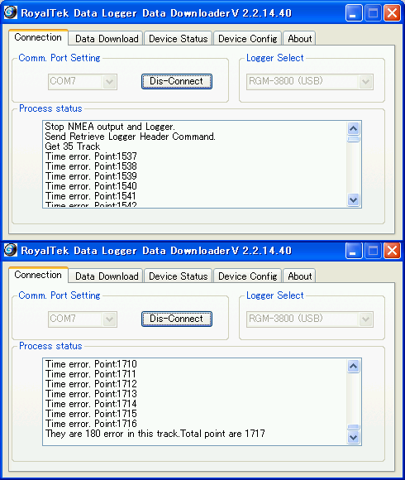Viewport: 405px width, 480px height.
Task: Click 'Time error. Point:1711' line
Action: tap(91, 374)
